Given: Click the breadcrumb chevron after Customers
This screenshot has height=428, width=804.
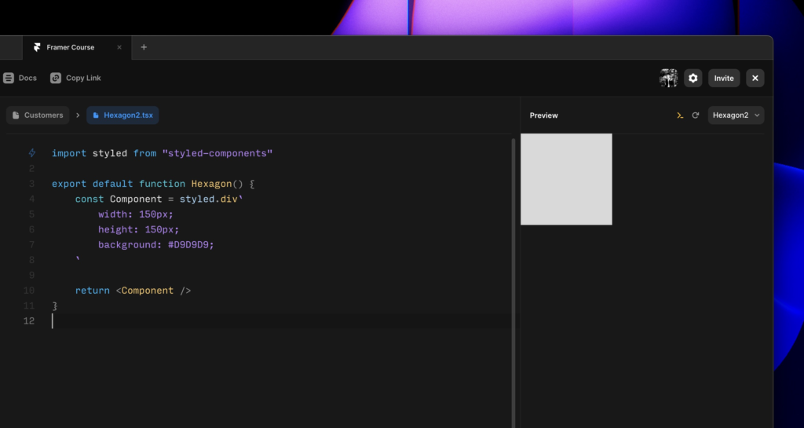Looking at the screenshot, I should click(78, 115).
